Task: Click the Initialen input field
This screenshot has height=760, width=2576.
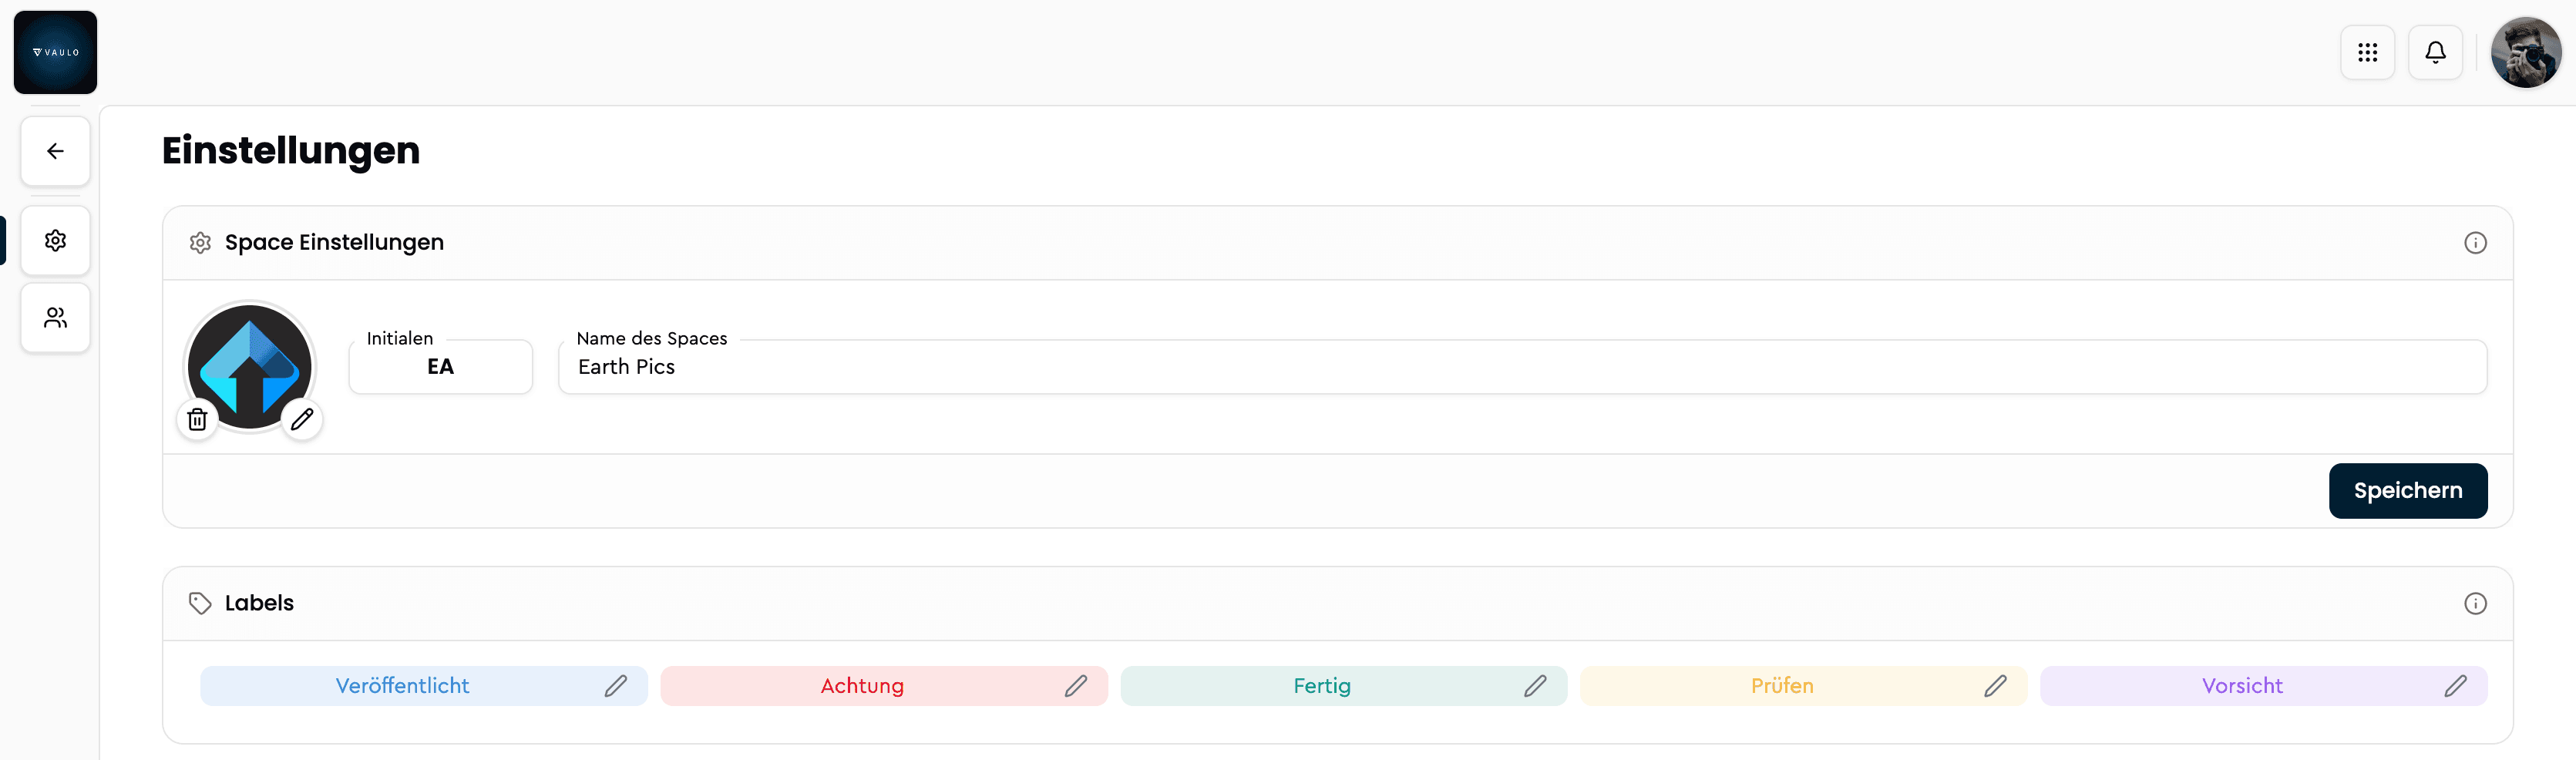Action: (441, 367)
